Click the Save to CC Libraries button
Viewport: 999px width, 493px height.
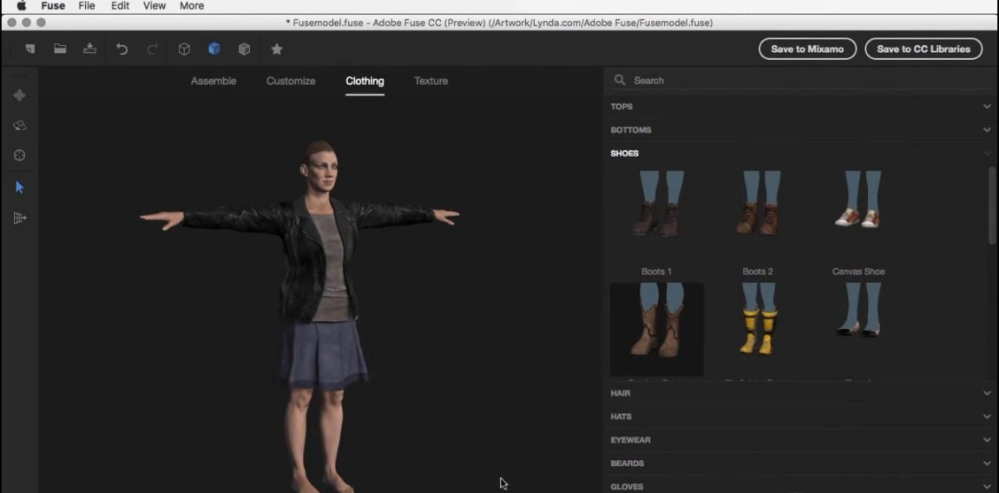pyautogui.click(x=923, y=49)
